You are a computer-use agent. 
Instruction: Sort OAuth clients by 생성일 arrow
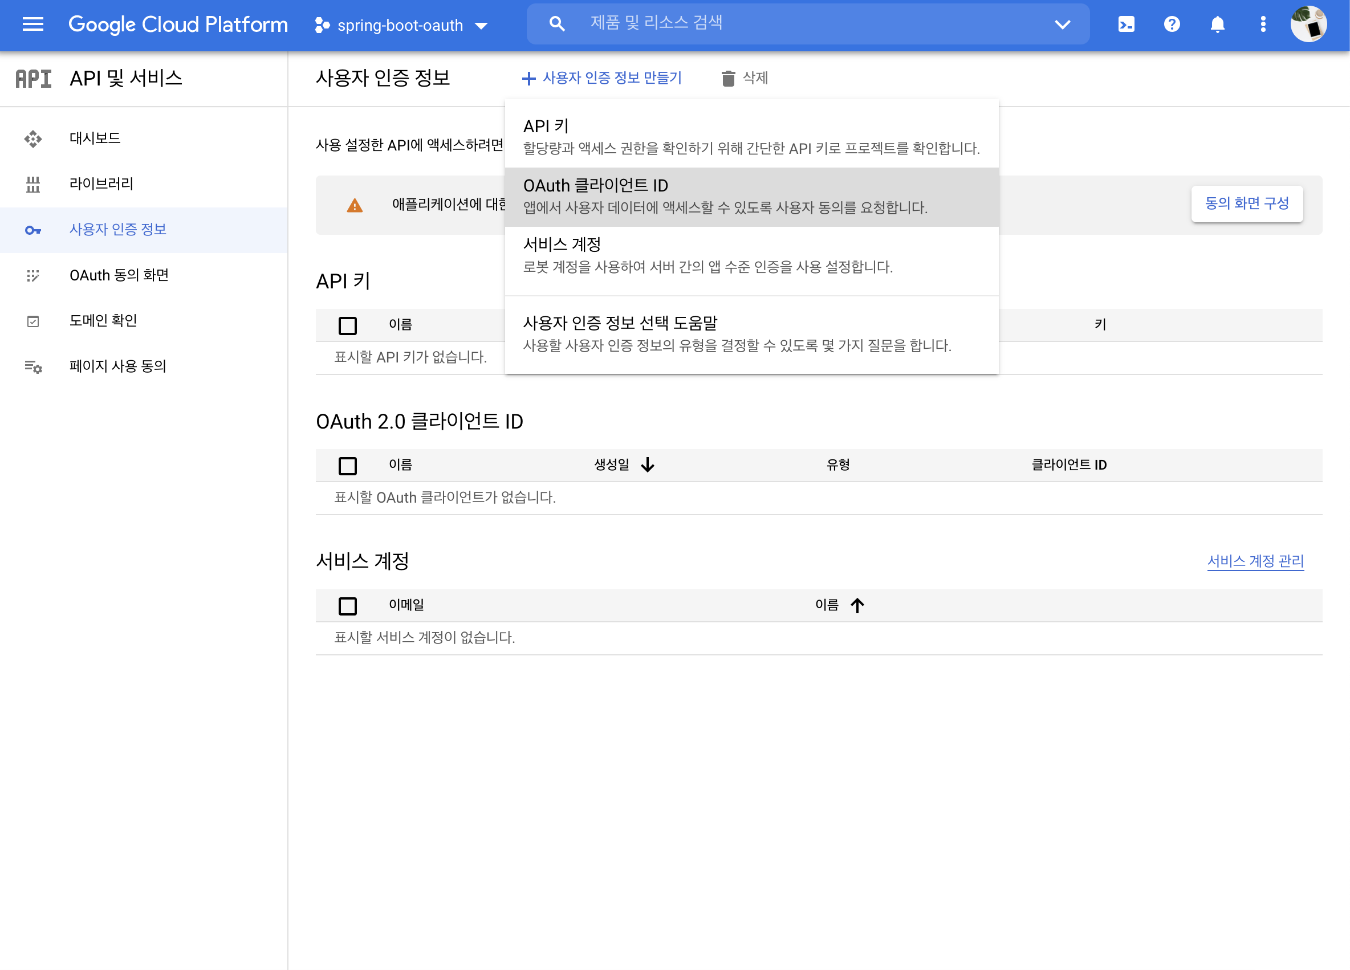[x=648, y=464]
